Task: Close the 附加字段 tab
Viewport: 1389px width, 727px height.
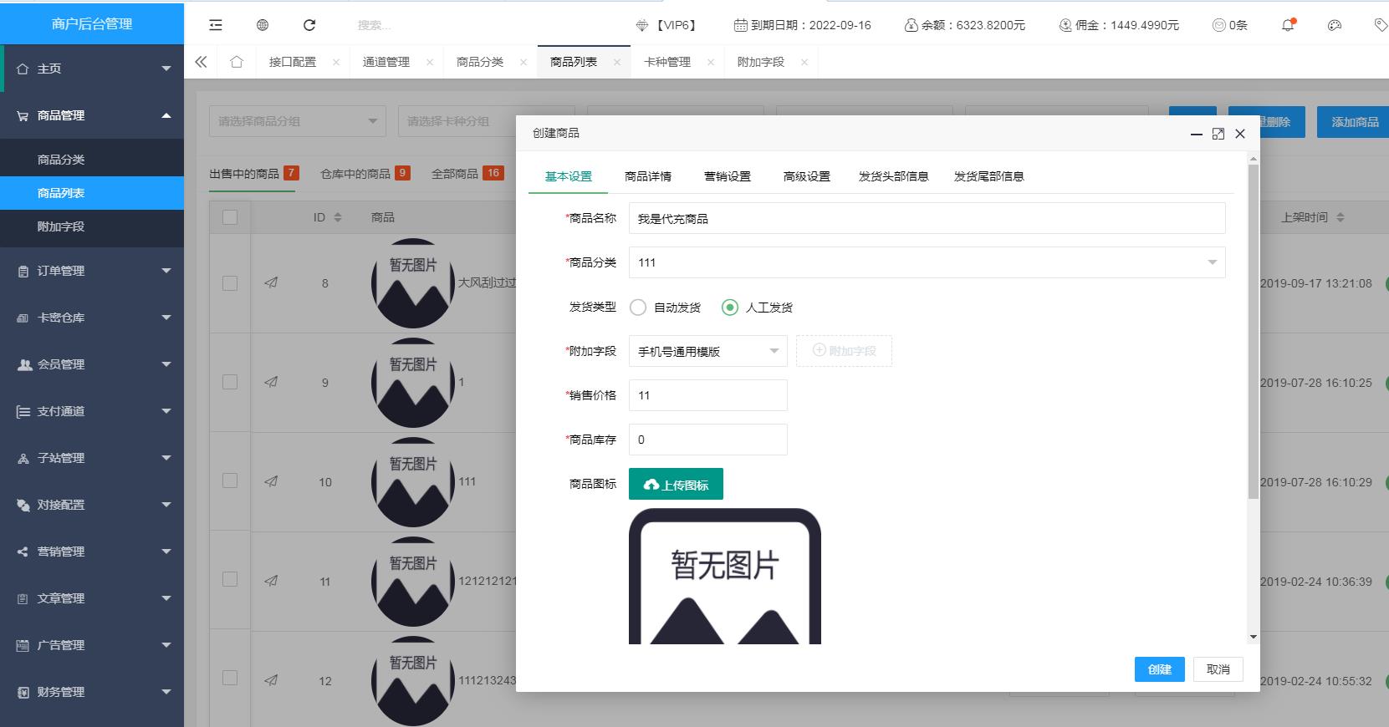Action: pyautogui.click(x=804, y=62)
